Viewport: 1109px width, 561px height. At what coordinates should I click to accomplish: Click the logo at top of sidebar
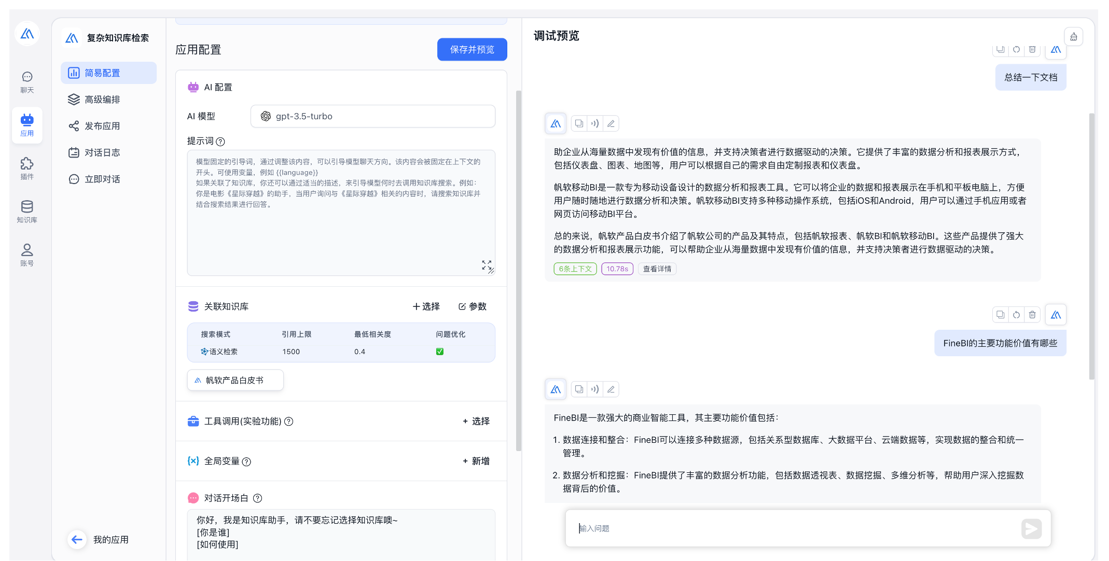27,34
